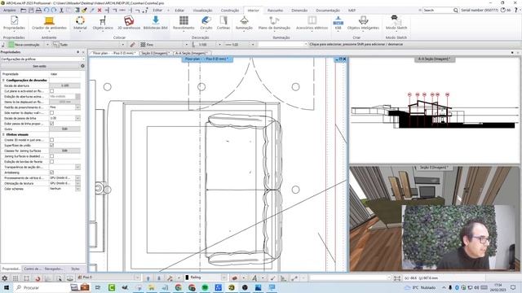
Task: Open the Tudo layer dropdown
Action: pos(123,45)
